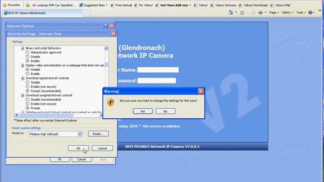Viewport: 324px width, 182px height.
Task: Select Administrator approved for binary behaviors
Action: click(x=27, y=53)
